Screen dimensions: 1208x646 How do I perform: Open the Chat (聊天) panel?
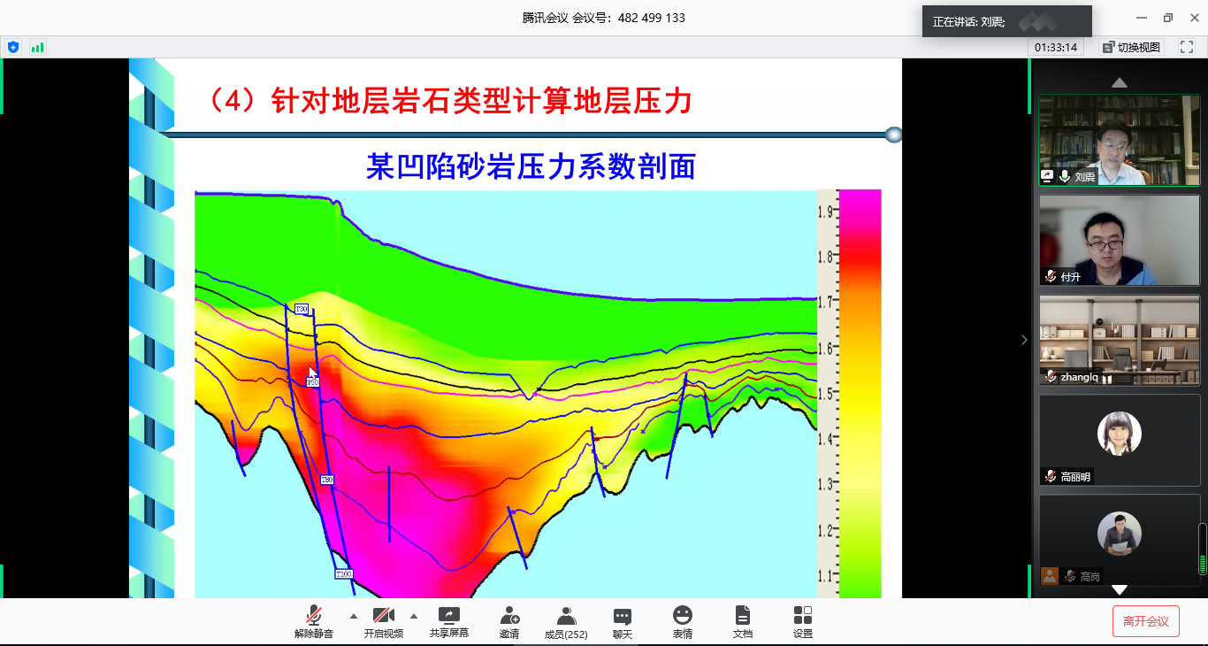[x=623, y=621]
